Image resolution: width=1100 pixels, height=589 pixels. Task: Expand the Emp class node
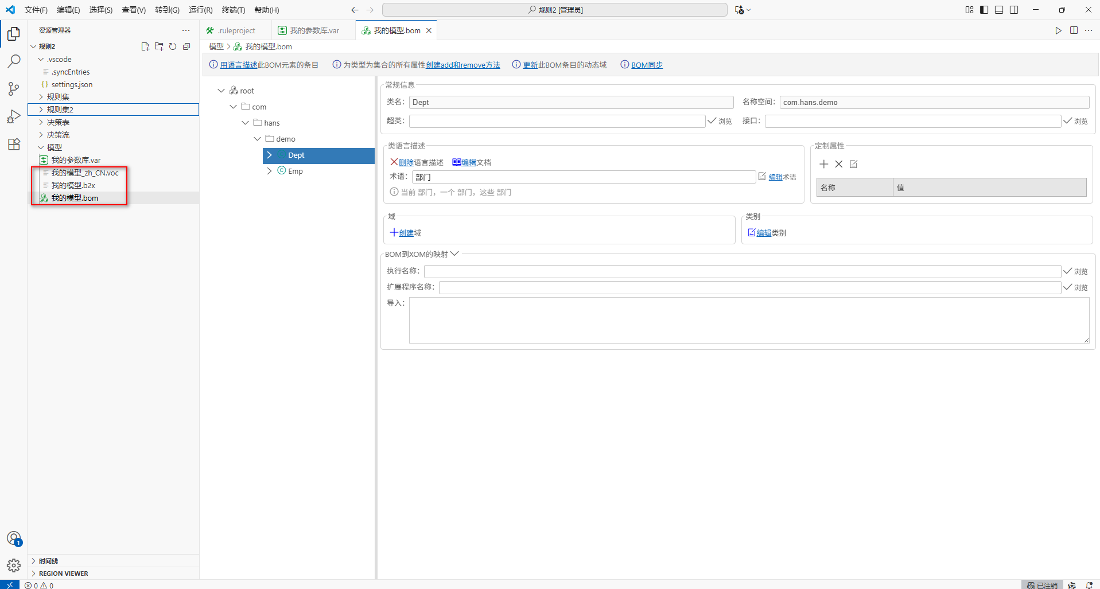pos(269,171)
